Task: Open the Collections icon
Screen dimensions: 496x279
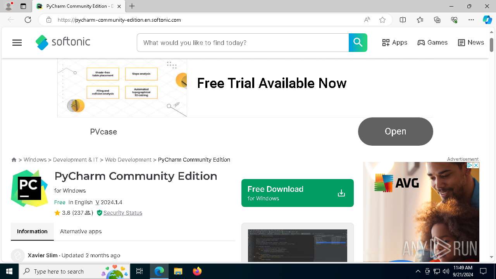Action: 437,20
